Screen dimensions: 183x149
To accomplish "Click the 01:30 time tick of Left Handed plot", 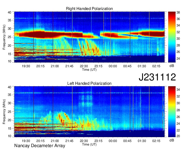I will coord(142,141).
